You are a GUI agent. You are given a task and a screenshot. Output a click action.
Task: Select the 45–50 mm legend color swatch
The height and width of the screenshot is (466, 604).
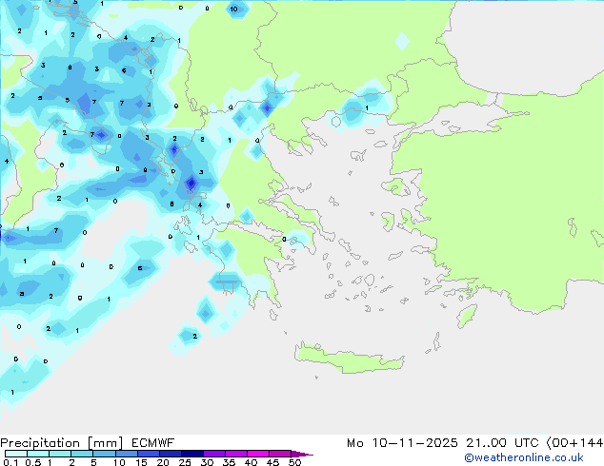280,454
